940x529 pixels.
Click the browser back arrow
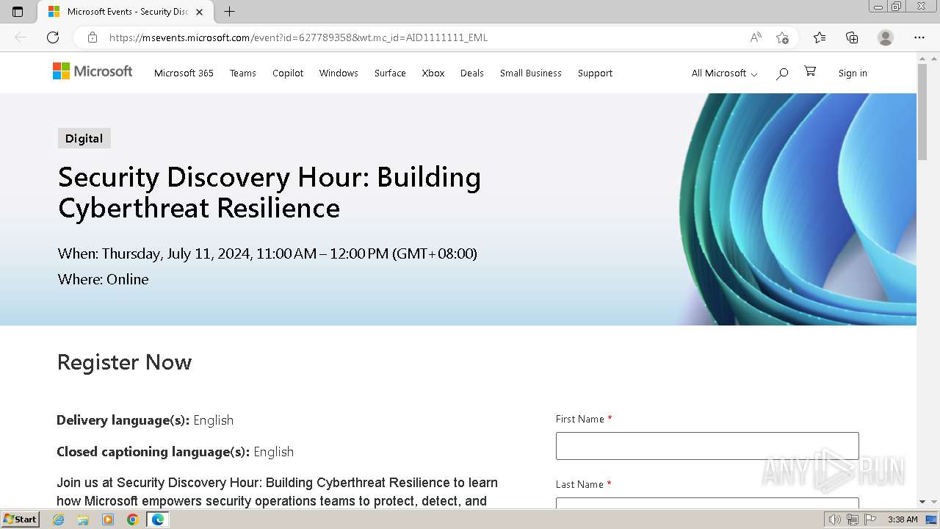pyautogui.click(x=21, y=37)
